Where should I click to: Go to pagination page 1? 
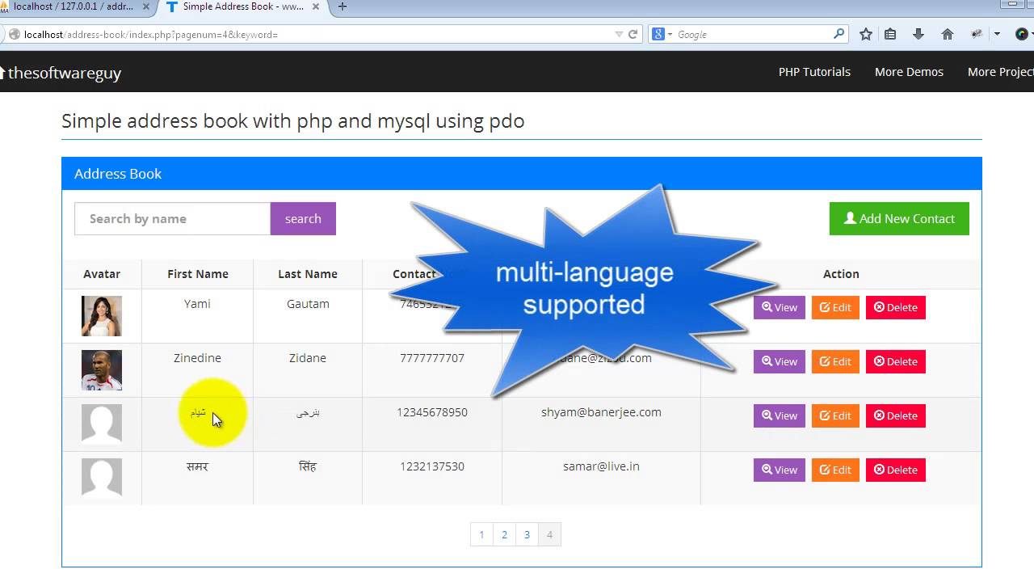point(481,534)
